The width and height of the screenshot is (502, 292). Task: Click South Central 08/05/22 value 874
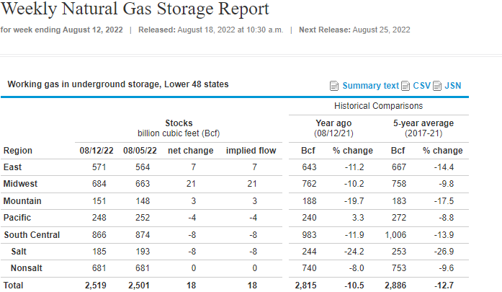pyautogui.click(x=143, y=235)
